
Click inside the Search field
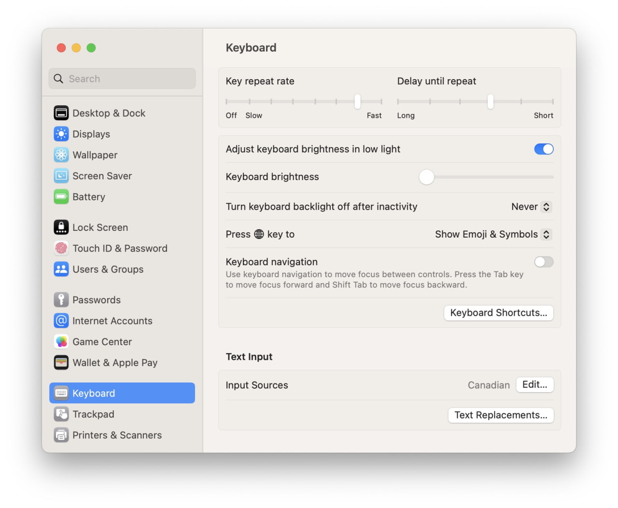(122, 78)
